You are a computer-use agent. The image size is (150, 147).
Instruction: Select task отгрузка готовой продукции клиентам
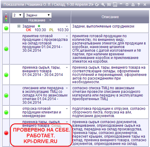(x=42, y=112)
